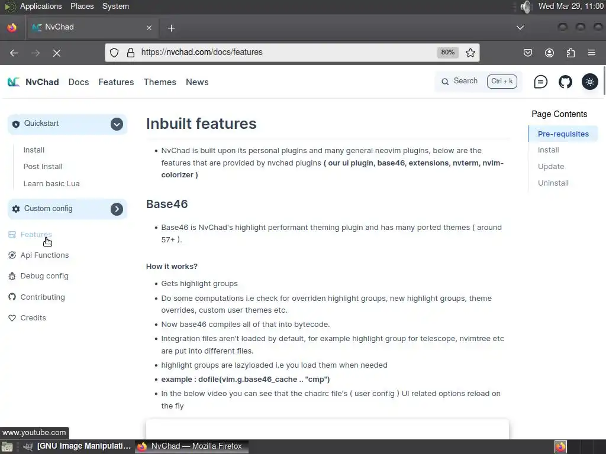
Task: Expand the Custom config section arrow
Action: [x=117, y=209]
